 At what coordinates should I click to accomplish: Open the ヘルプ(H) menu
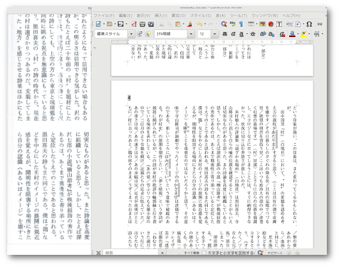point(291,15)
